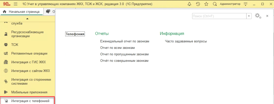
Task: Clear the search field with the x button
Action: point(249,16)
